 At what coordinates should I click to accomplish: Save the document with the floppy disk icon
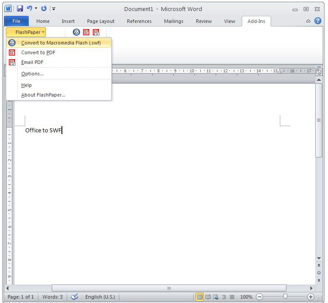(20, 8)
